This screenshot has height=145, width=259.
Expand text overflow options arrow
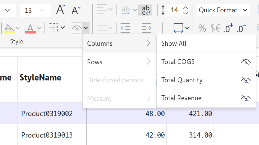click(x=135, y=10)
